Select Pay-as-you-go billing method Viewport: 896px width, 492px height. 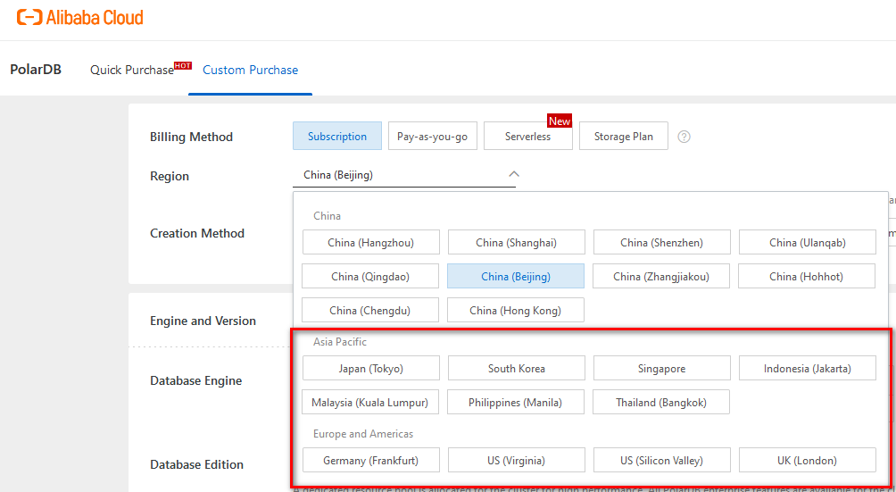433,136
